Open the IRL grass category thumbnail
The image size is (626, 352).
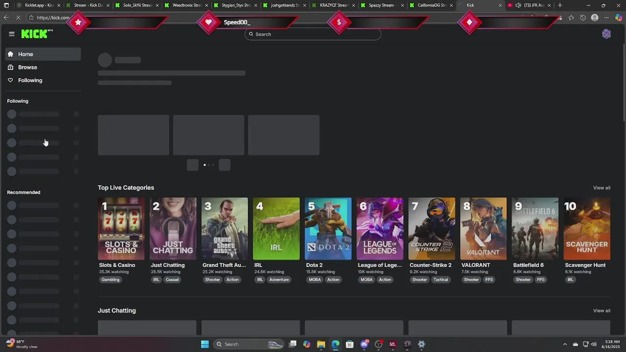[x=276, y=229]
